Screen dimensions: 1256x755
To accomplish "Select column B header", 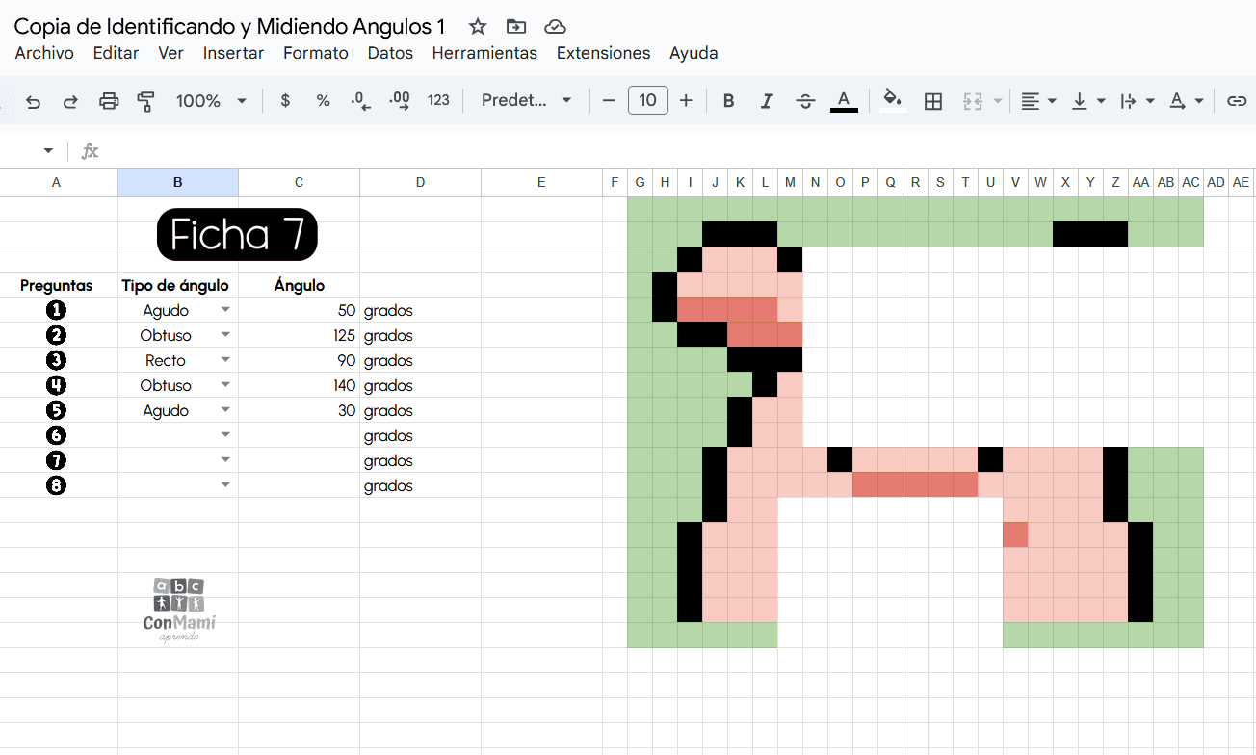I will click(177, 182).
